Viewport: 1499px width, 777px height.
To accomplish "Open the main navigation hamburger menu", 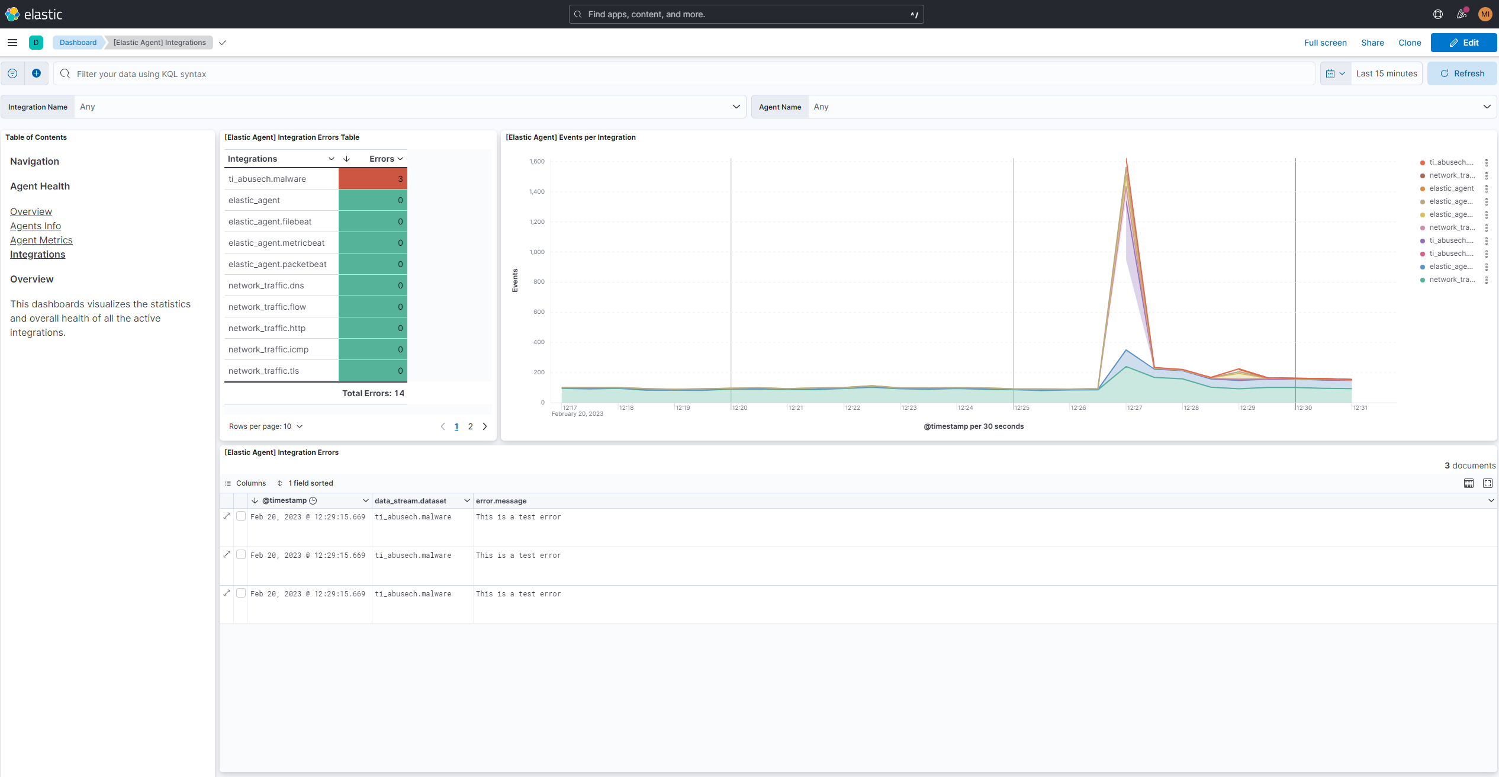I will click(x=12, y=42).
